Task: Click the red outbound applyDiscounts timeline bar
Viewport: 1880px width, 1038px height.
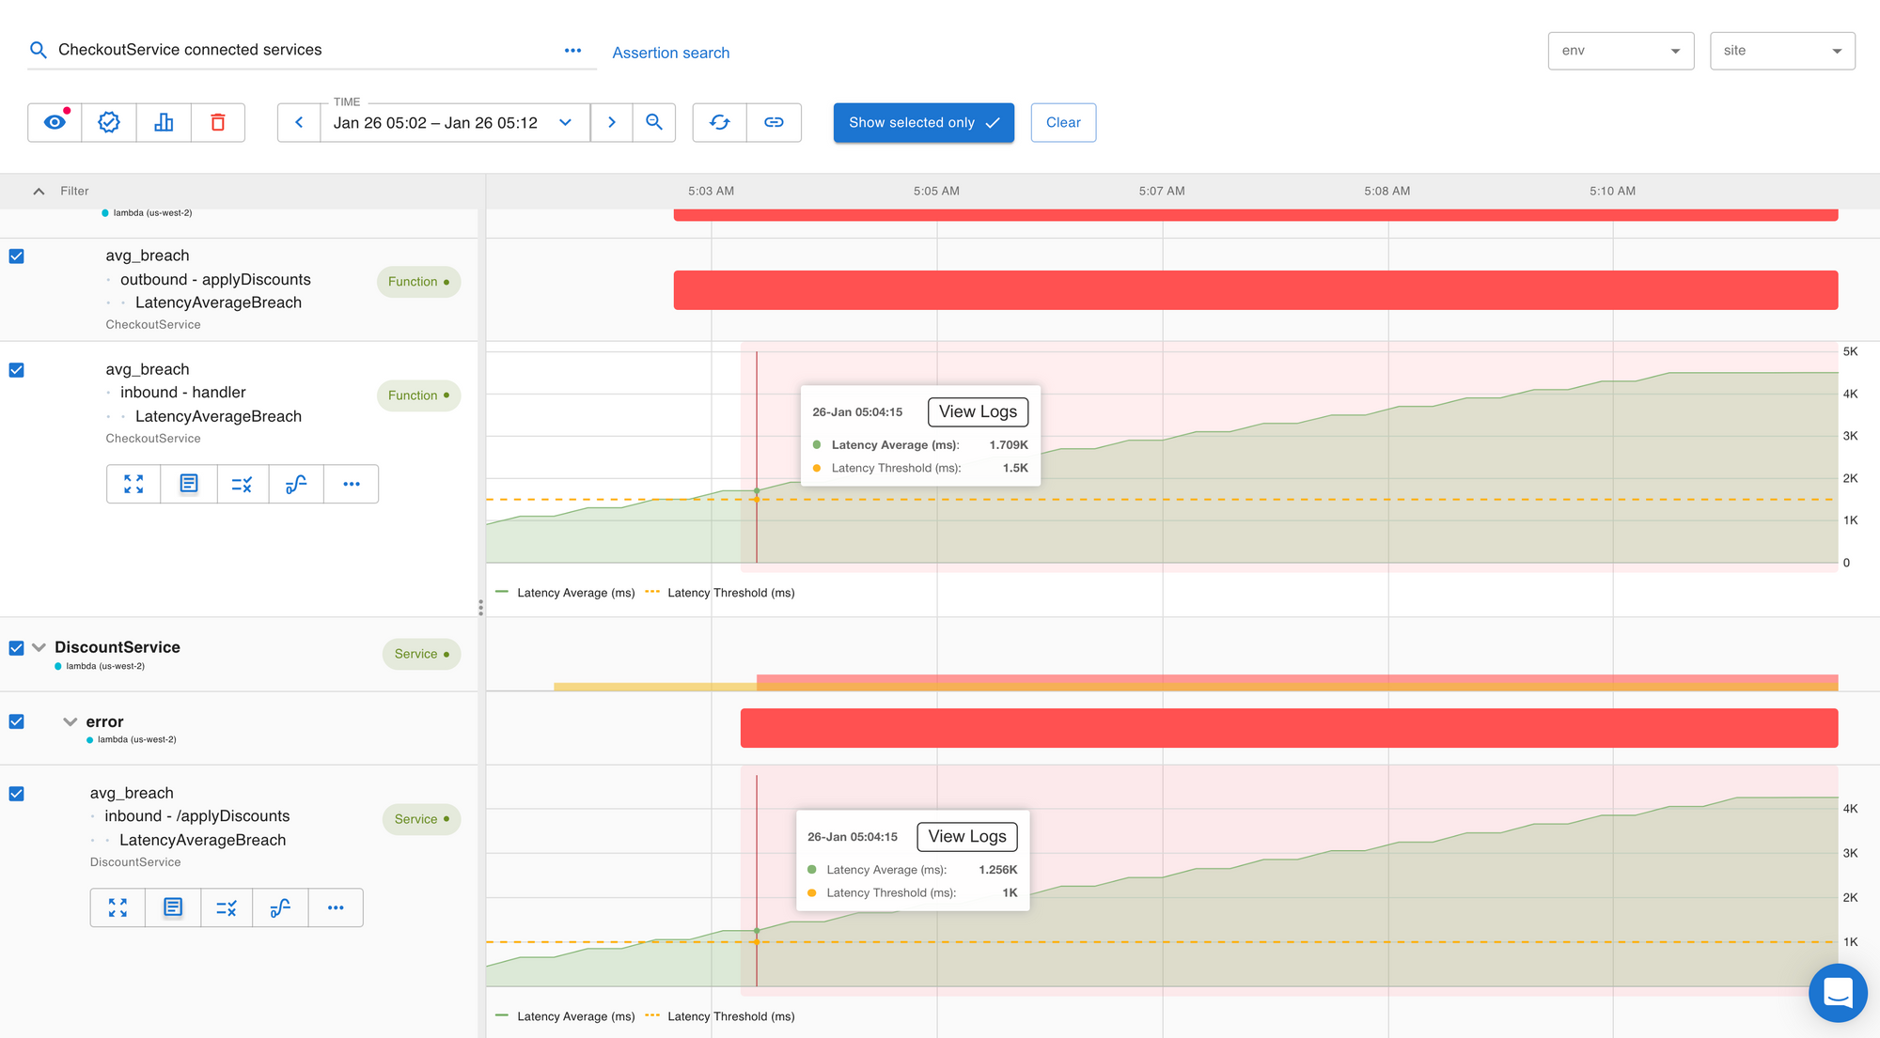Action: click(1255, 290)
